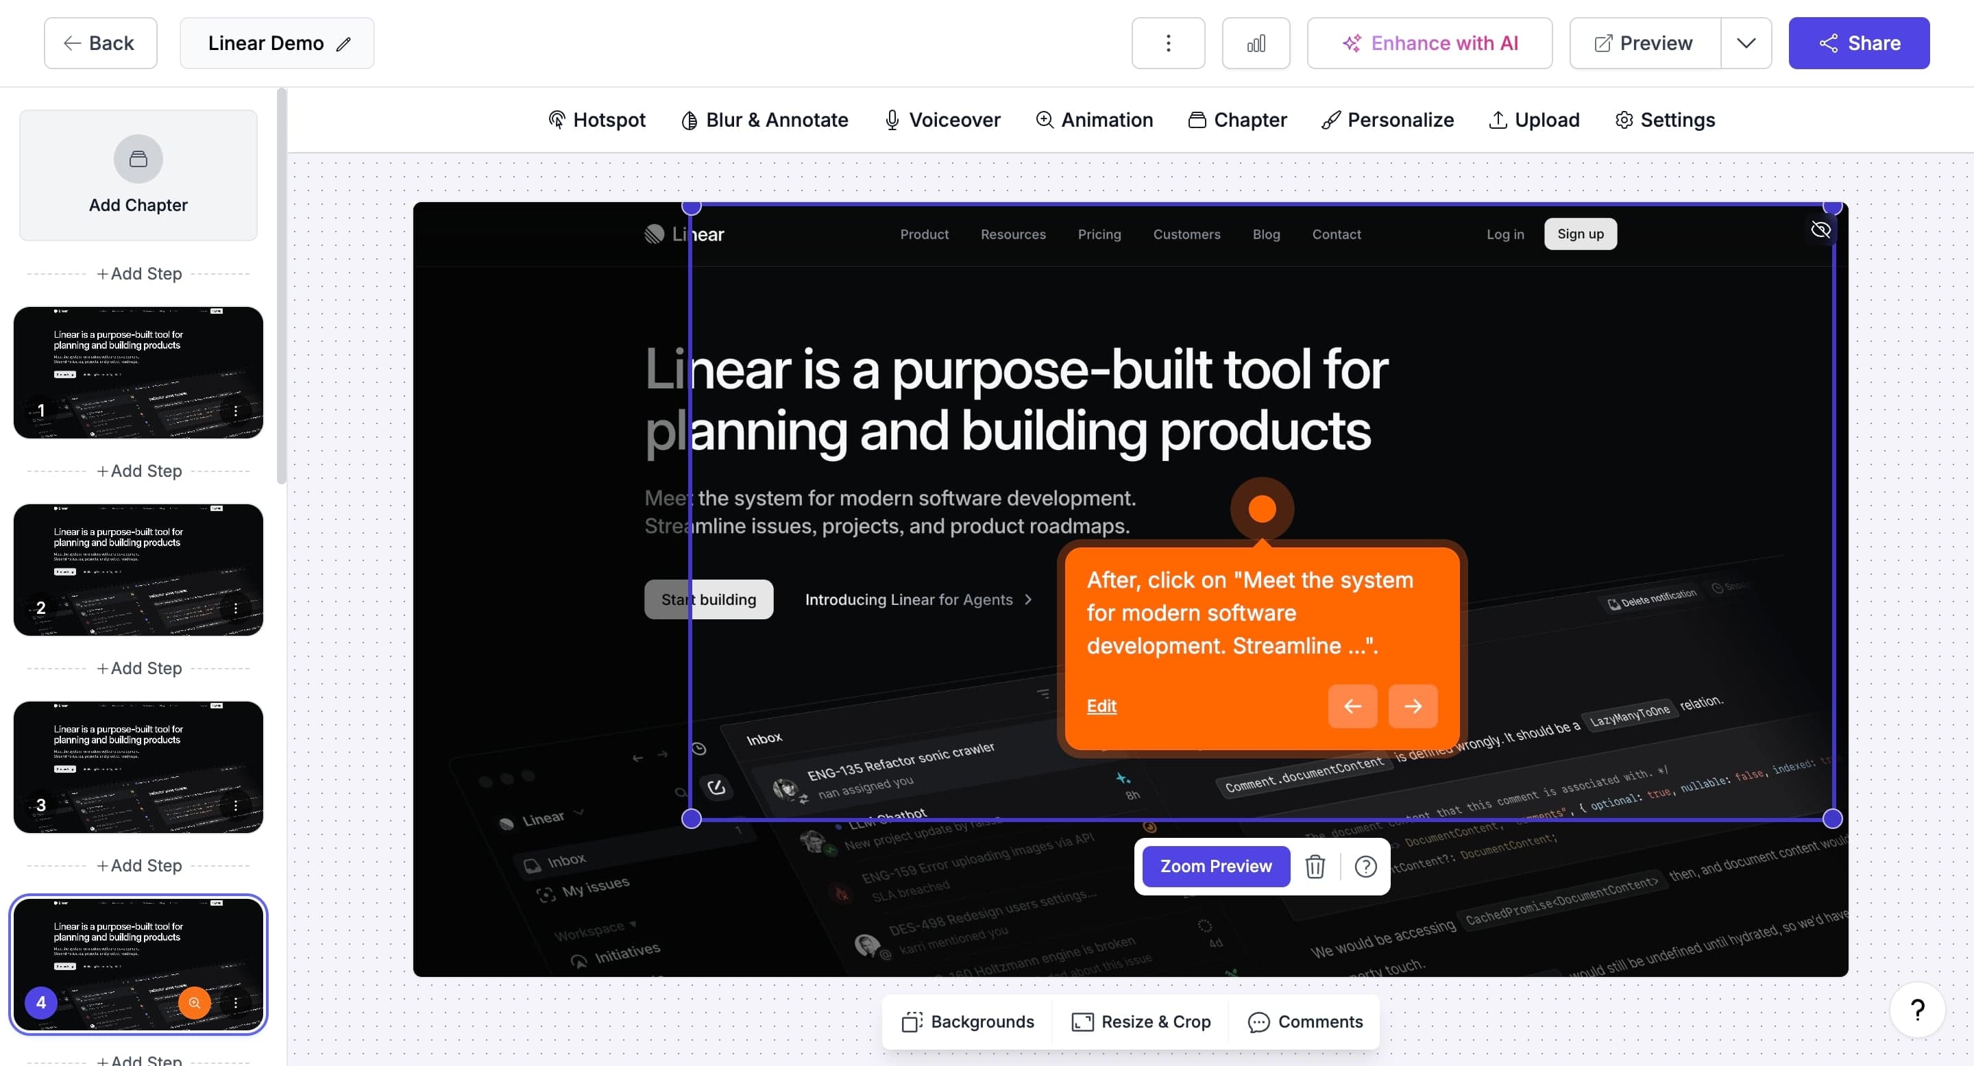Click the bottom-left zoom region handle
The image size is (1974, 1066).
[x=691, y=819]
